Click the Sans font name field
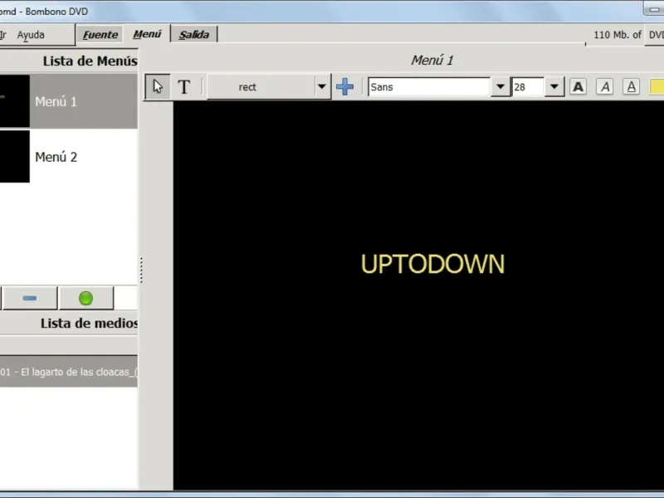Screen dimensions: 664x498 [429, 87]
